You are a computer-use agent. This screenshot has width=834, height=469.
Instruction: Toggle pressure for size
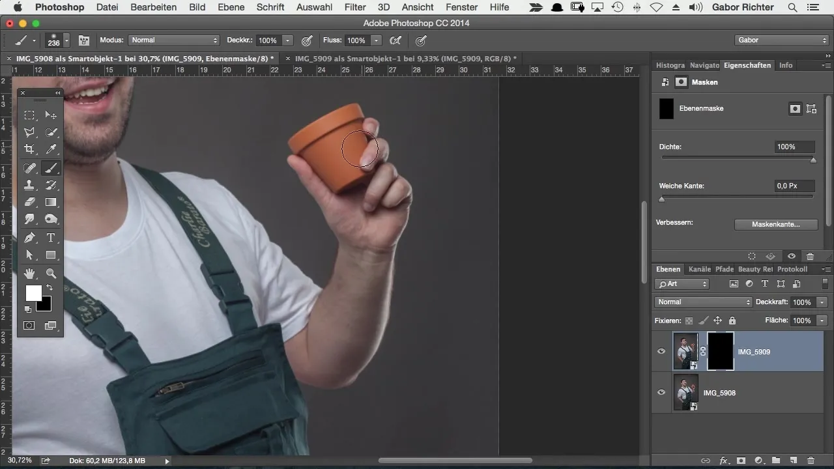(421, 40)
